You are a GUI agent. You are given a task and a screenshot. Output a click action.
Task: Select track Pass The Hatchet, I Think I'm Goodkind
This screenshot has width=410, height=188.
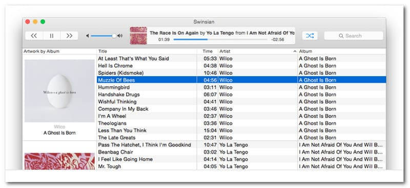coord(241,145)
